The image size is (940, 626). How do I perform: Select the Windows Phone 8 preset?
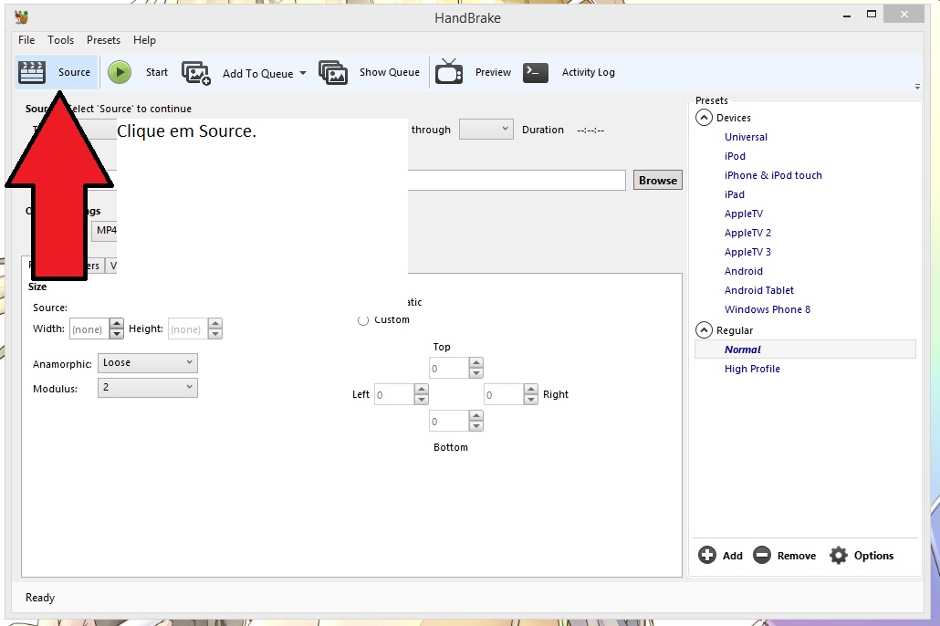pyautogui.click(x=768, y=309)
